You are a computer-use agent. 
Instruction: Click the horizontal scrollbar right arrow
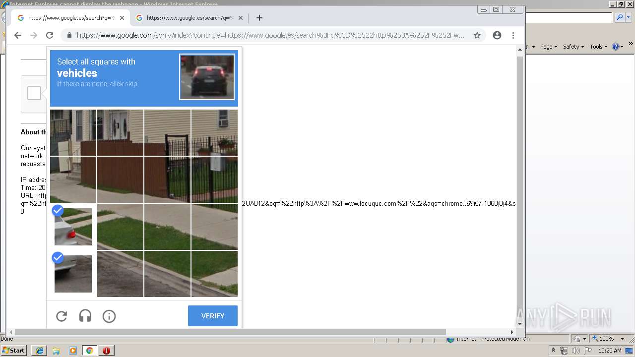(x=512, y=332)
